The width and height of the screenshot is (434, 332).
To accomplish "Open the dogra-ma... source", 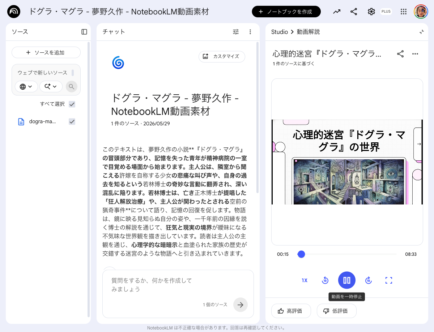I will tap(43, 122).
